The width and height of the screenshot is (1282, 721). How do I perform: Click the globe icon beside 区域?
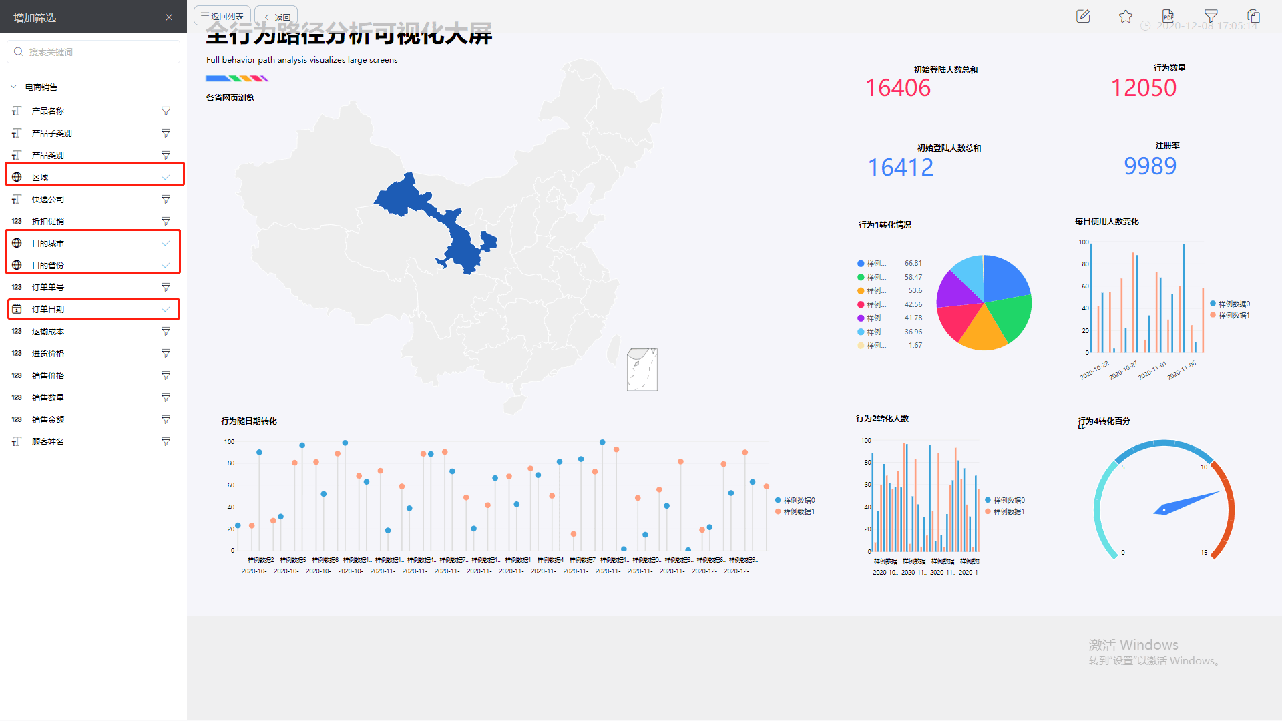(17, 177)
